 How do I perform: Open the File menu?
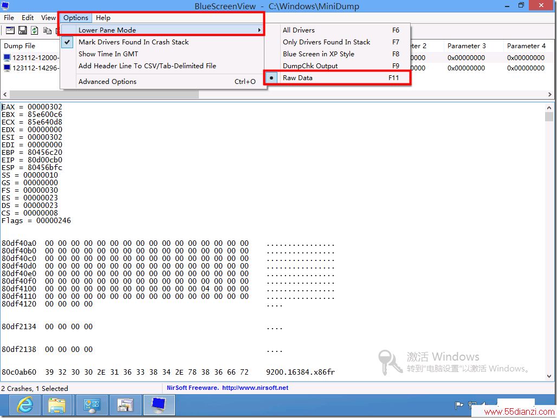point(9,18)
